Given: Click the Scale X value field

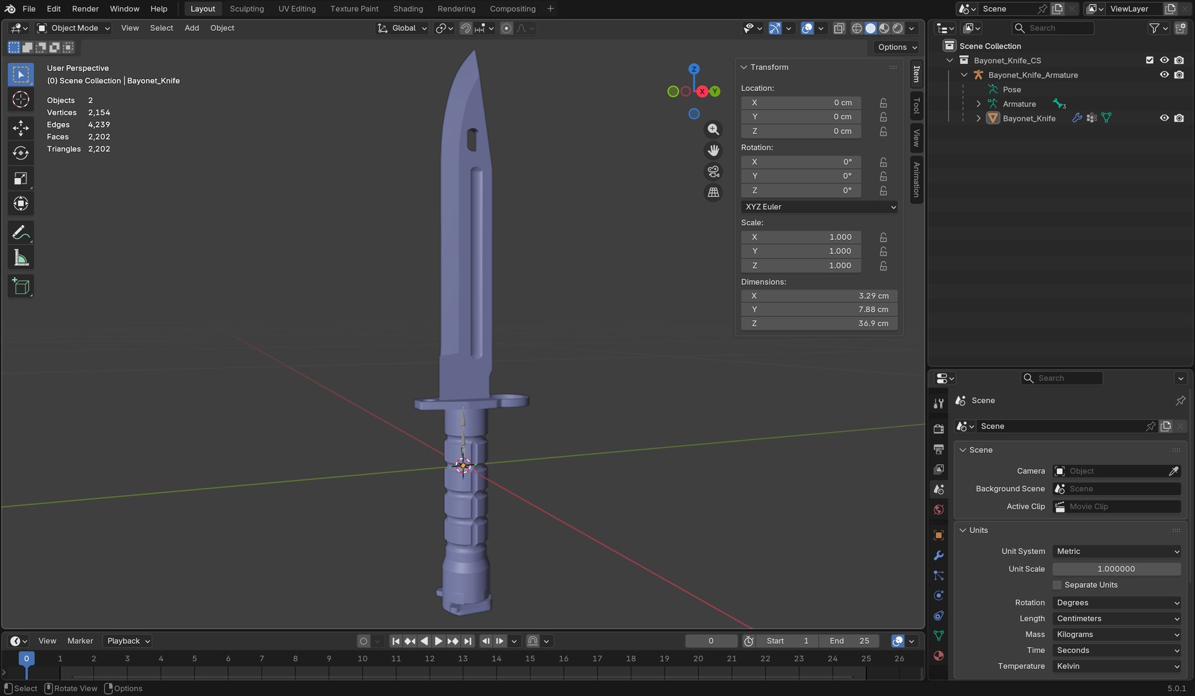Looking at the screenshot, I should coord(801,237).
